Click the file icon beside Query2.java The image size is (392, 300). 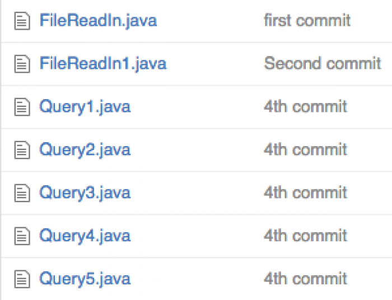(22, 150)
